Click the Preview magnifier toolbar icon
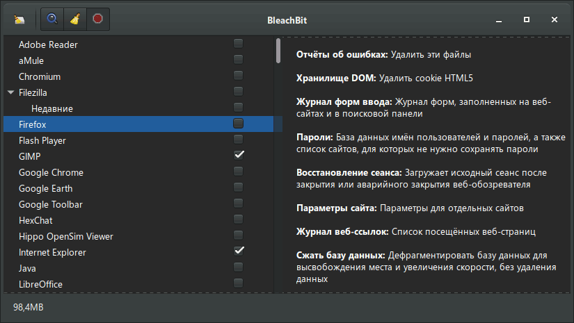Image resolution: width=574 pixels, height=323 pixels. pyautogui.click(x=52, y=19)
